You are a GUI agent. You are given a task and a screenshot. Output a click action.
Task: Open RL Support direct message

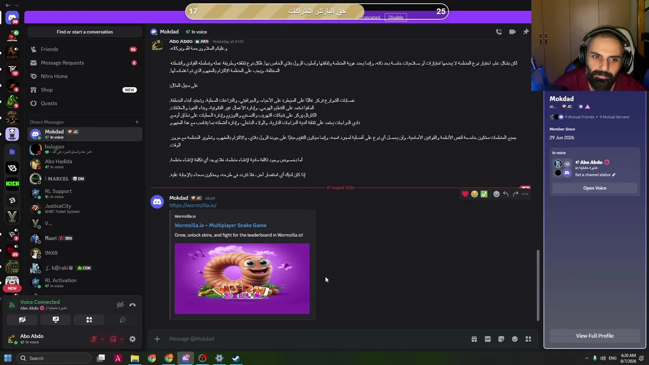pyautogui.click(x=85, y=194)
